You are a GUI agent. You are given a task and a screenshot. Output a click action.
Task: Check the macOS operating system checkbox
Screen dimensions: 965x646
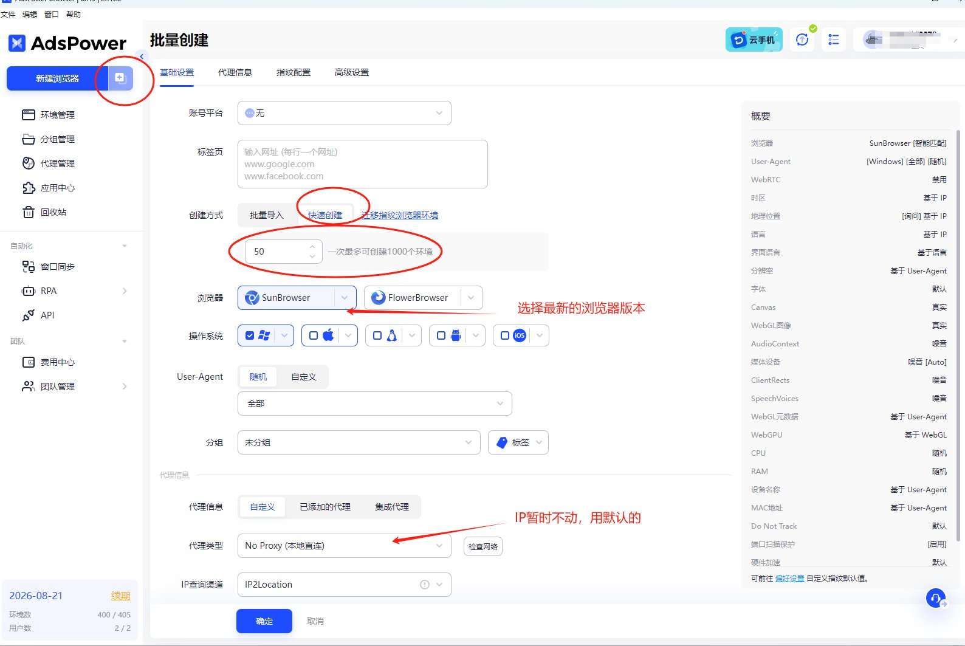click(x=314, y=335)
